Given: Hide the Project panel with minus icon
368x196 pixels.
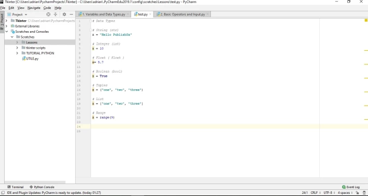Looking at the screenshot, I should click(x=72, y=15).
